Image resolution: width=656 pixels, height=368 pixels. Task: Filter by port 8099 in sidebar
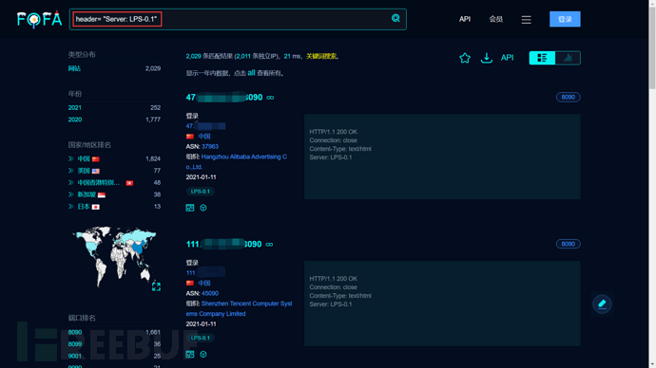click(75, 344)
